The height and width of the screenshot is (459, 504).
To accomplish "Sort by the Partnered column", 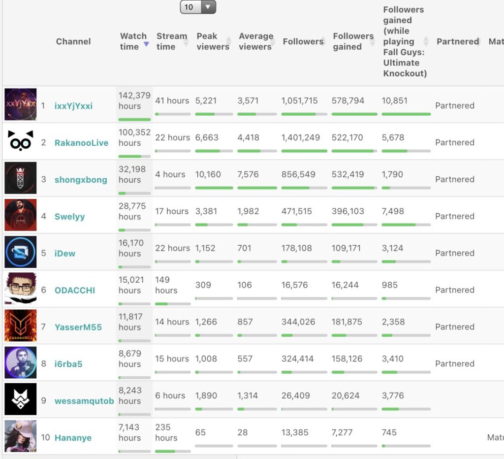I will (x=458, y=41).
